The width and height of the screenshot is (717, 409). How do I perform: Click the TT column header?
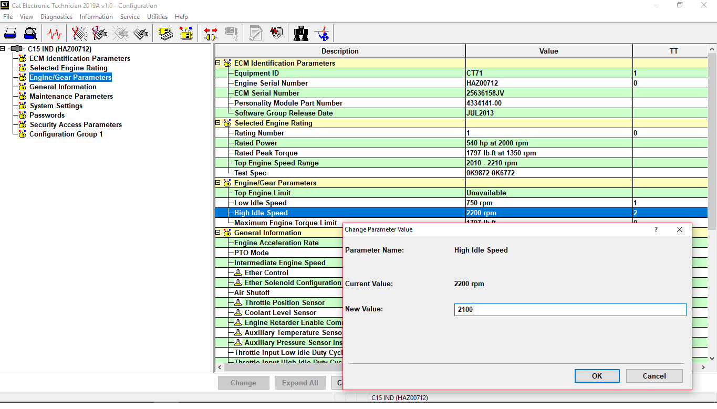pos(673,51)
